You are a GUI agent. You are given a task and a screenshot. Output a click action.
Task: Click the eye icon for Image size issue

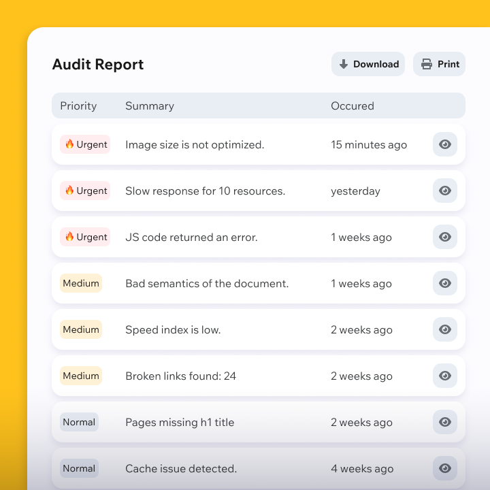444,144
